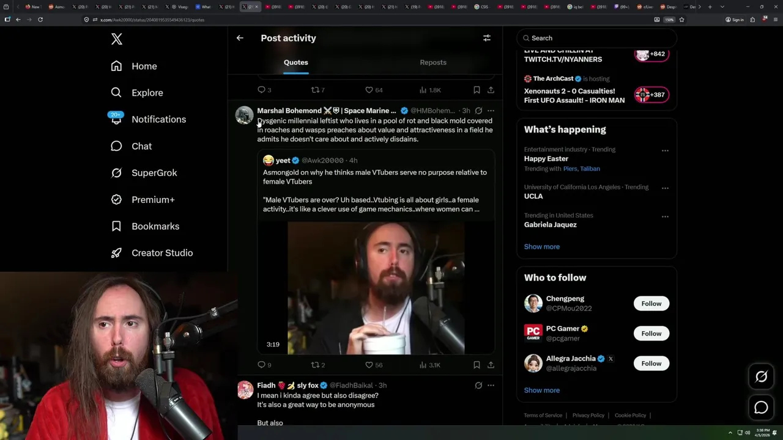Viewport: 783px width, 440px height.
Task: Follow PC Gamer
Action: coord(651,334)
